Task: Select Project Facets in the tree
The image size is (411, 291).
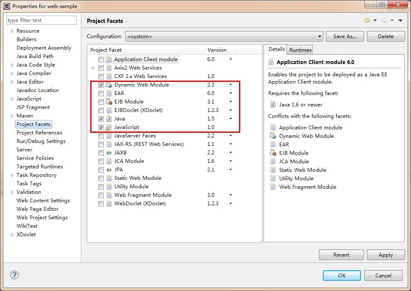Action: click(x=33, y=124)
